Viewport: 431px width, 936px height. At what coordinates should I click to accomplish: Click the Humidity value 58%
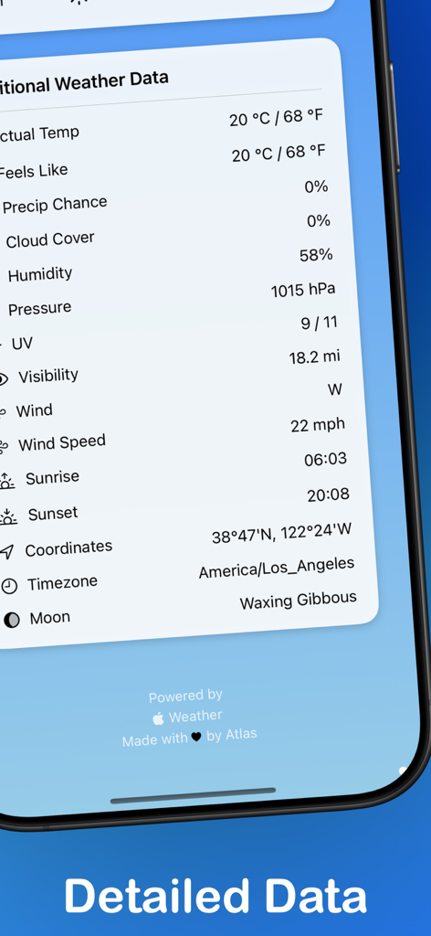[316, 256]
